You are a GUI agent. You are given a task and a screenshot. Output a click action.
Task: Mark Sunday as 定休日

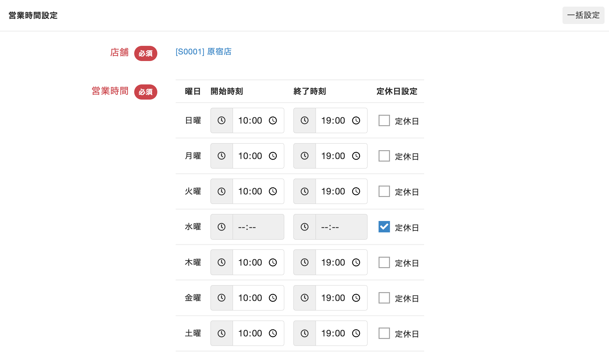(x=384, y=120)
